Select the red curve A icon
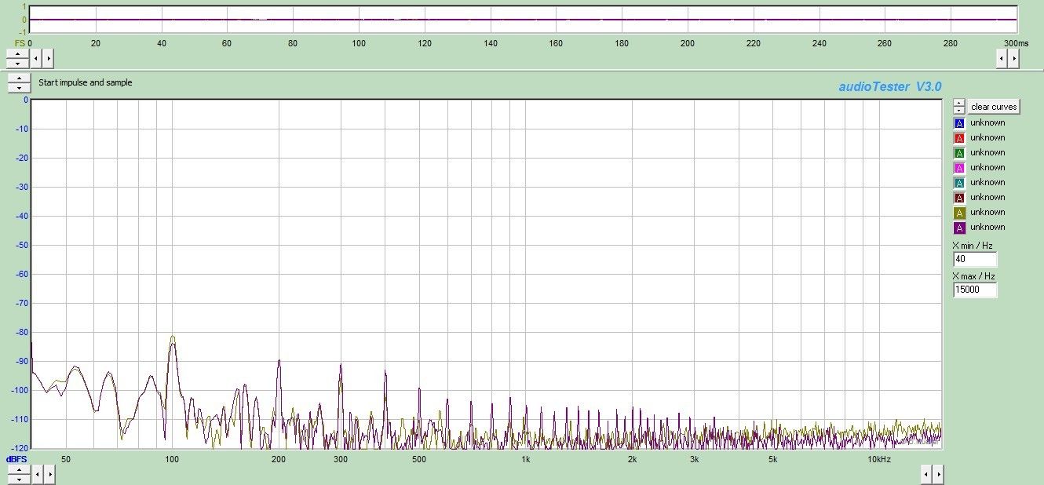Image resolution: width=1044 pixels, height=485 pixels. coord(959,138)
